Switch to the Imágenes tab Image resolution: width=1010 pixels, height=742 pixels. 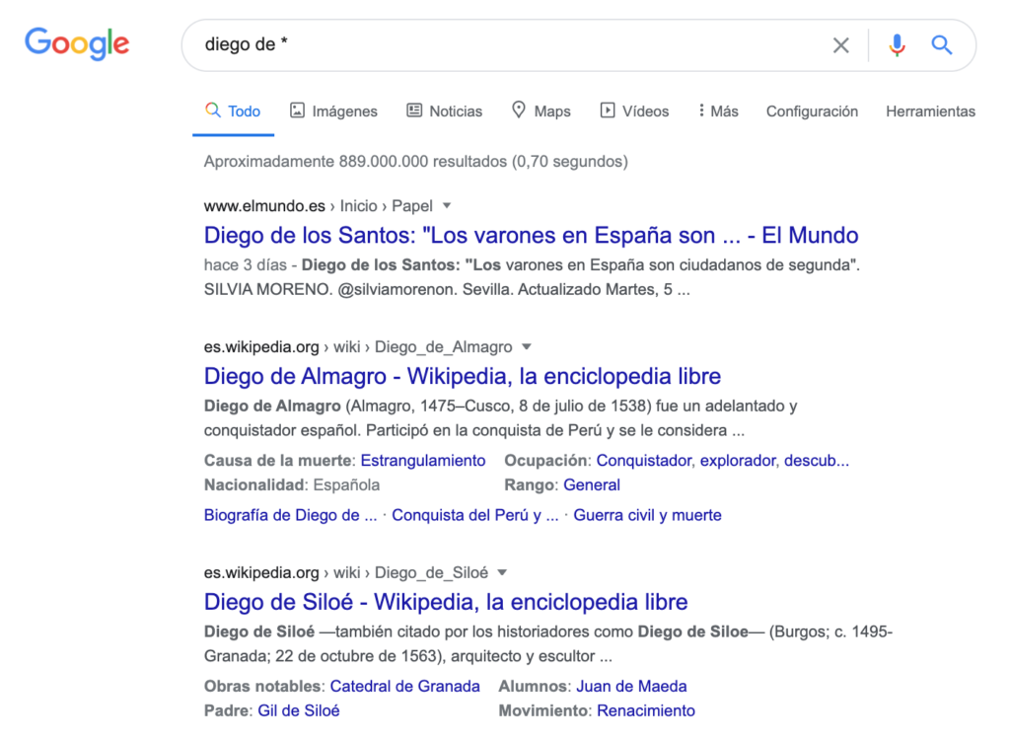pyautogui.click(x=333, y=111)
